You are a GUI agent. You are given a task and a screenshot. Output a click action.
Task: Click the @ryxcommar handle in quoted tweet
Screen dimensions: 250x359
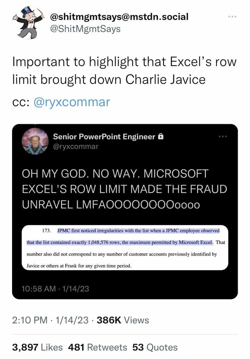coord(76,147)
